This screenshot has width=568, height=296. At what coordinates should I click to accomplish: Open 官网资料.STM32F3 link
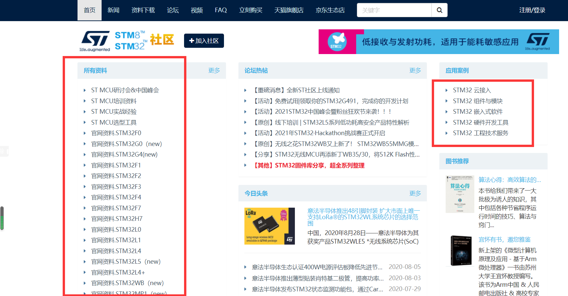click(x=116, y=187)
